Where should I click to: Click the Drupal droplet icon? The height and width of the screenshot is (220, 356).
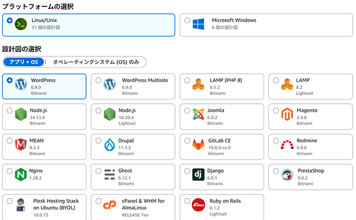point(110,145)
